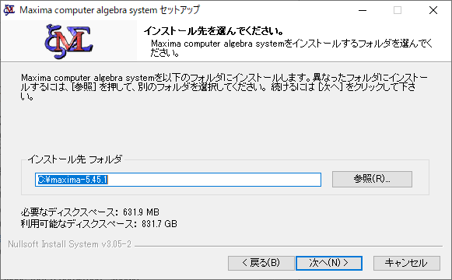Click the header subtitle about choosing install folder

click(x=291, y=48)
